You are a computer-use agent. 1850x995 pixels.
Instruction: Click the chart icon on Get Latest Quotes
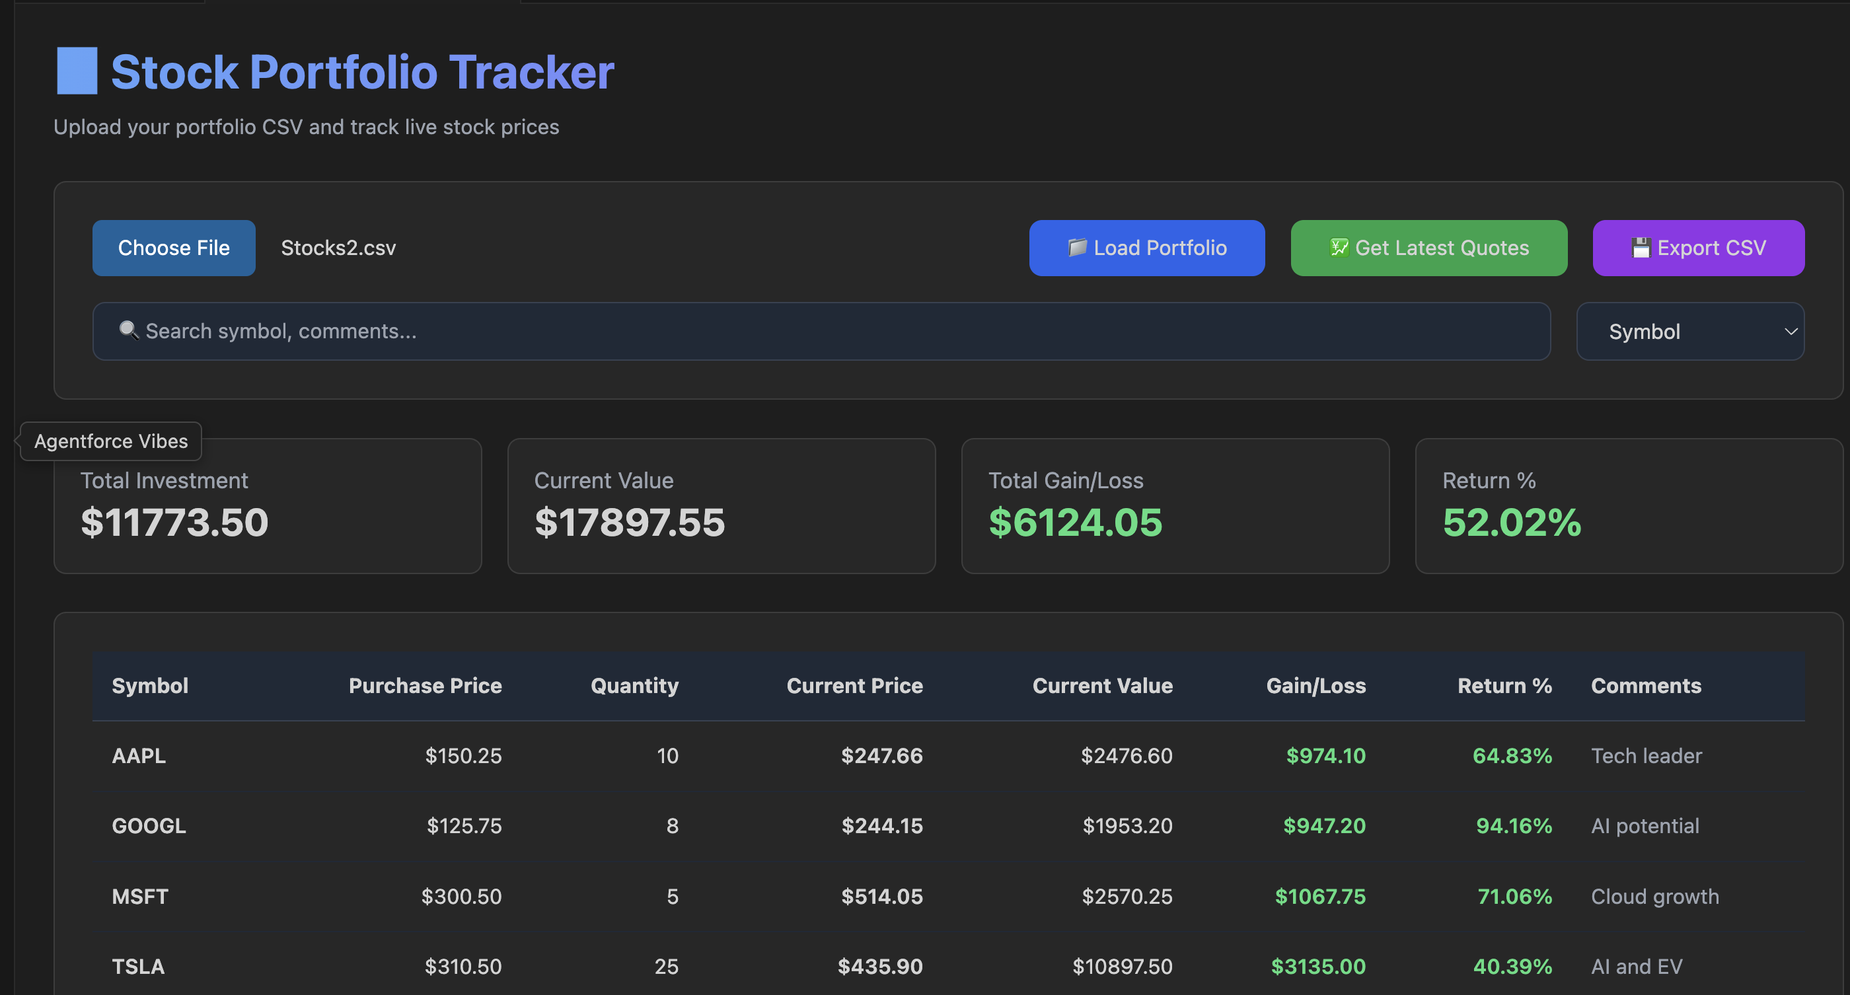[x=1339, y=248]
